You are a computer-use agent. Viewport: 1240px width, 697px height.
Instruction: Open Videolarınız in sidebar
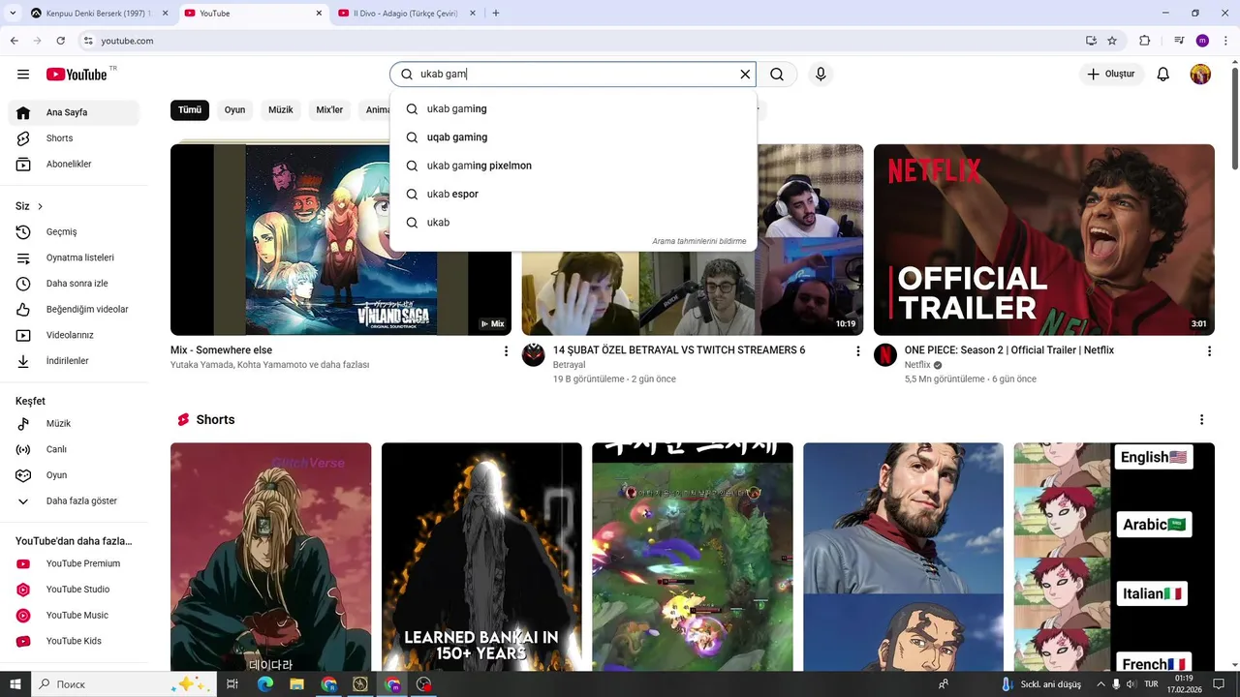point(74,335)
